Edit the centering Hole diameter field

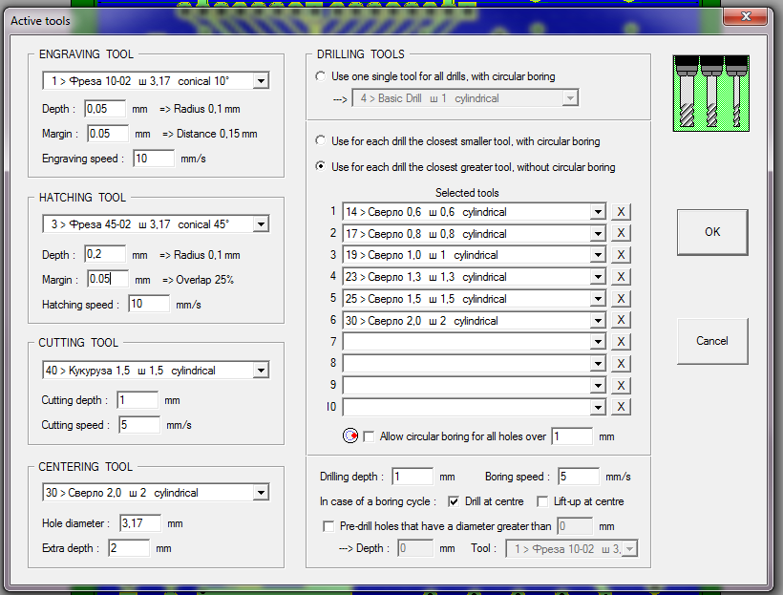[140, 523]
